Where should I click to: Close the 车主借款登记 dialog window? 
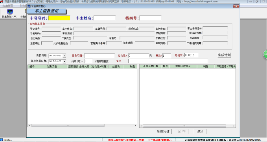(x=236, y=6)
